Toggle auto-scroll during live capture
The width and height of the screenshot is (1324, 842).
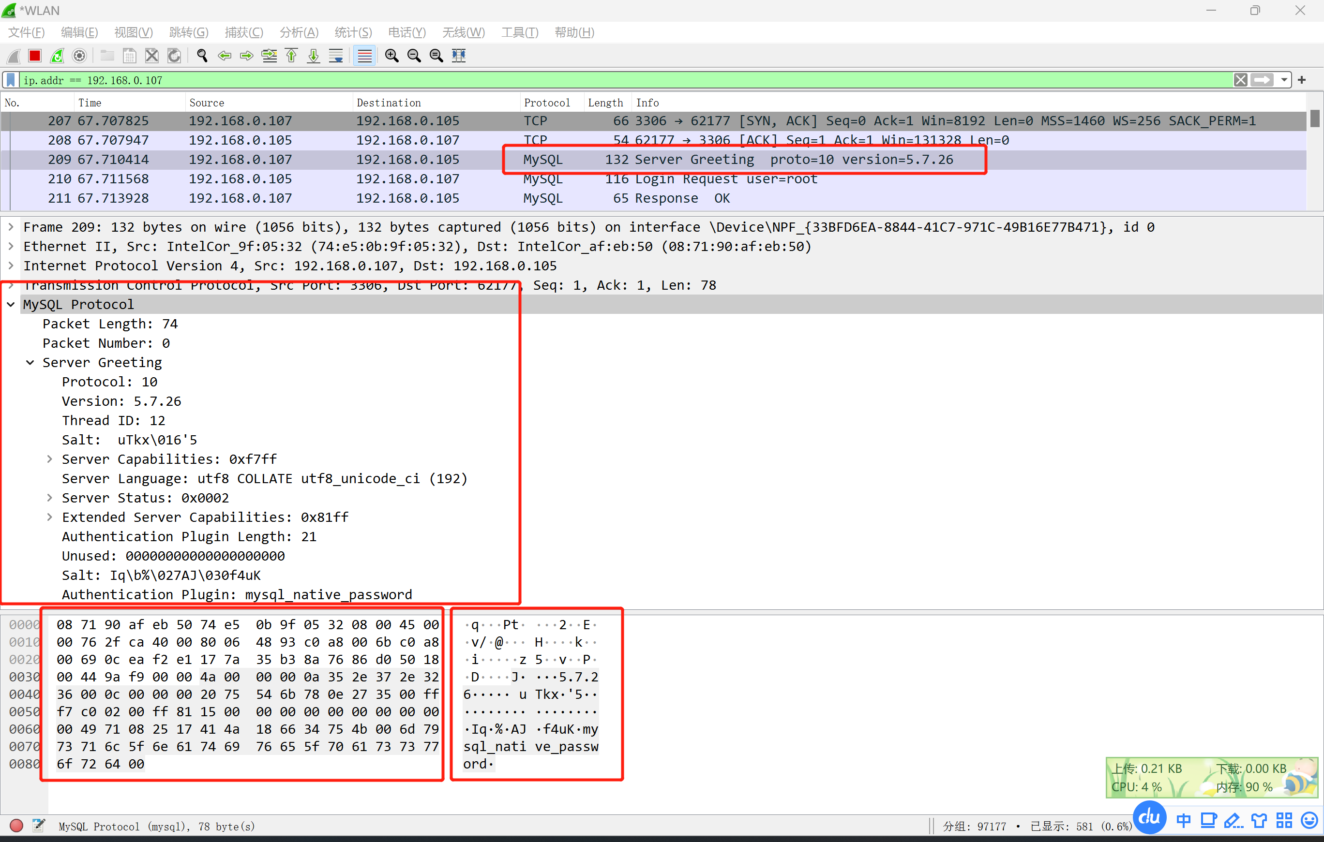[x=336, y=56]
